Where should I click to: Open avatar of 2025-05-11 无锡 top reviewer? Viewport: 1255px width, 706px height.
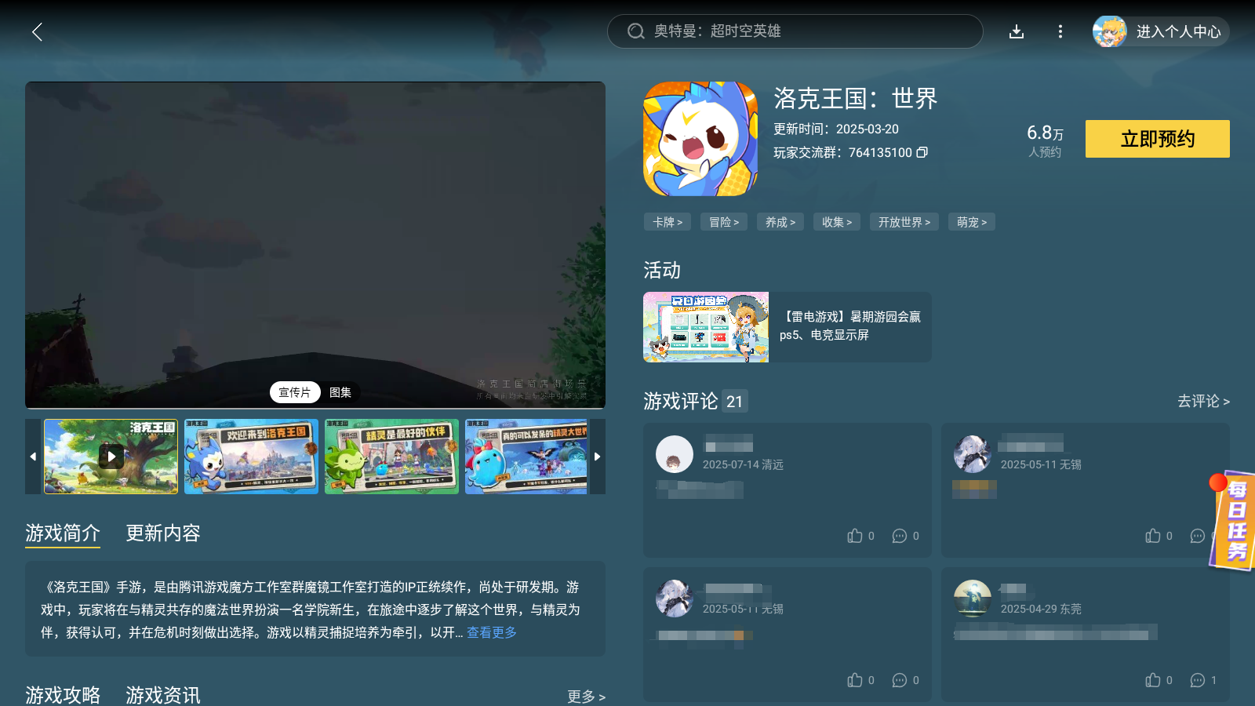(x=973, y=454)
